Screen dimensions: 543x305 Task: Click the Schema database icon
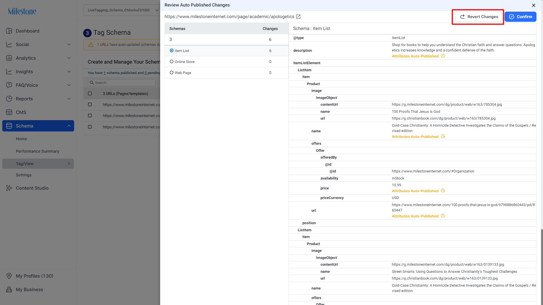click(x=9, y=126)
